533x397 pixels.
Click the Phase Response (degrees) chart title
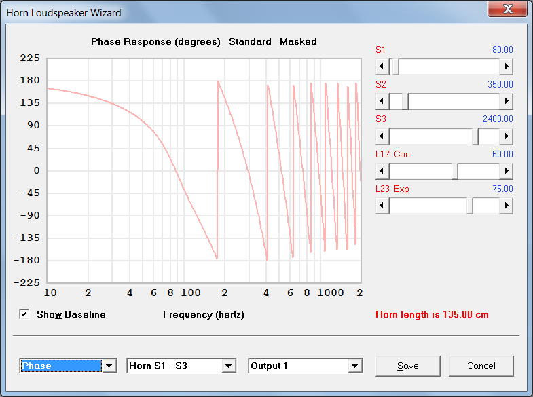[x=155, y=42]
